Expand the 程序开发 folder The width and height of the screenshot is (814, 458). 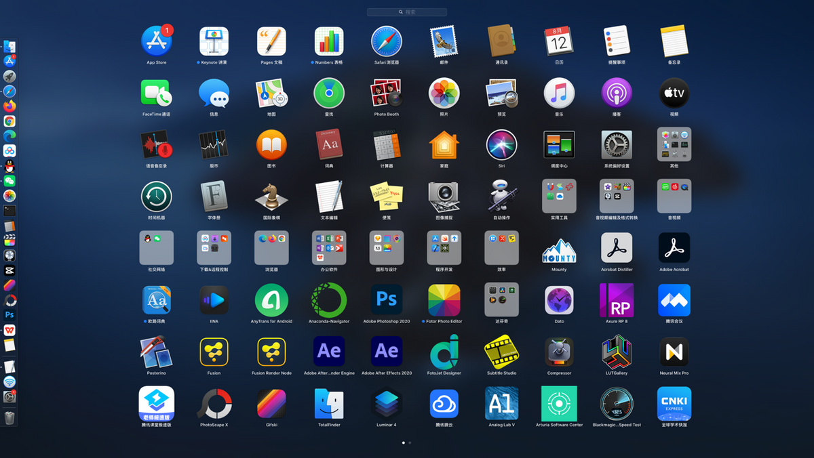click(x=444, y=248)
